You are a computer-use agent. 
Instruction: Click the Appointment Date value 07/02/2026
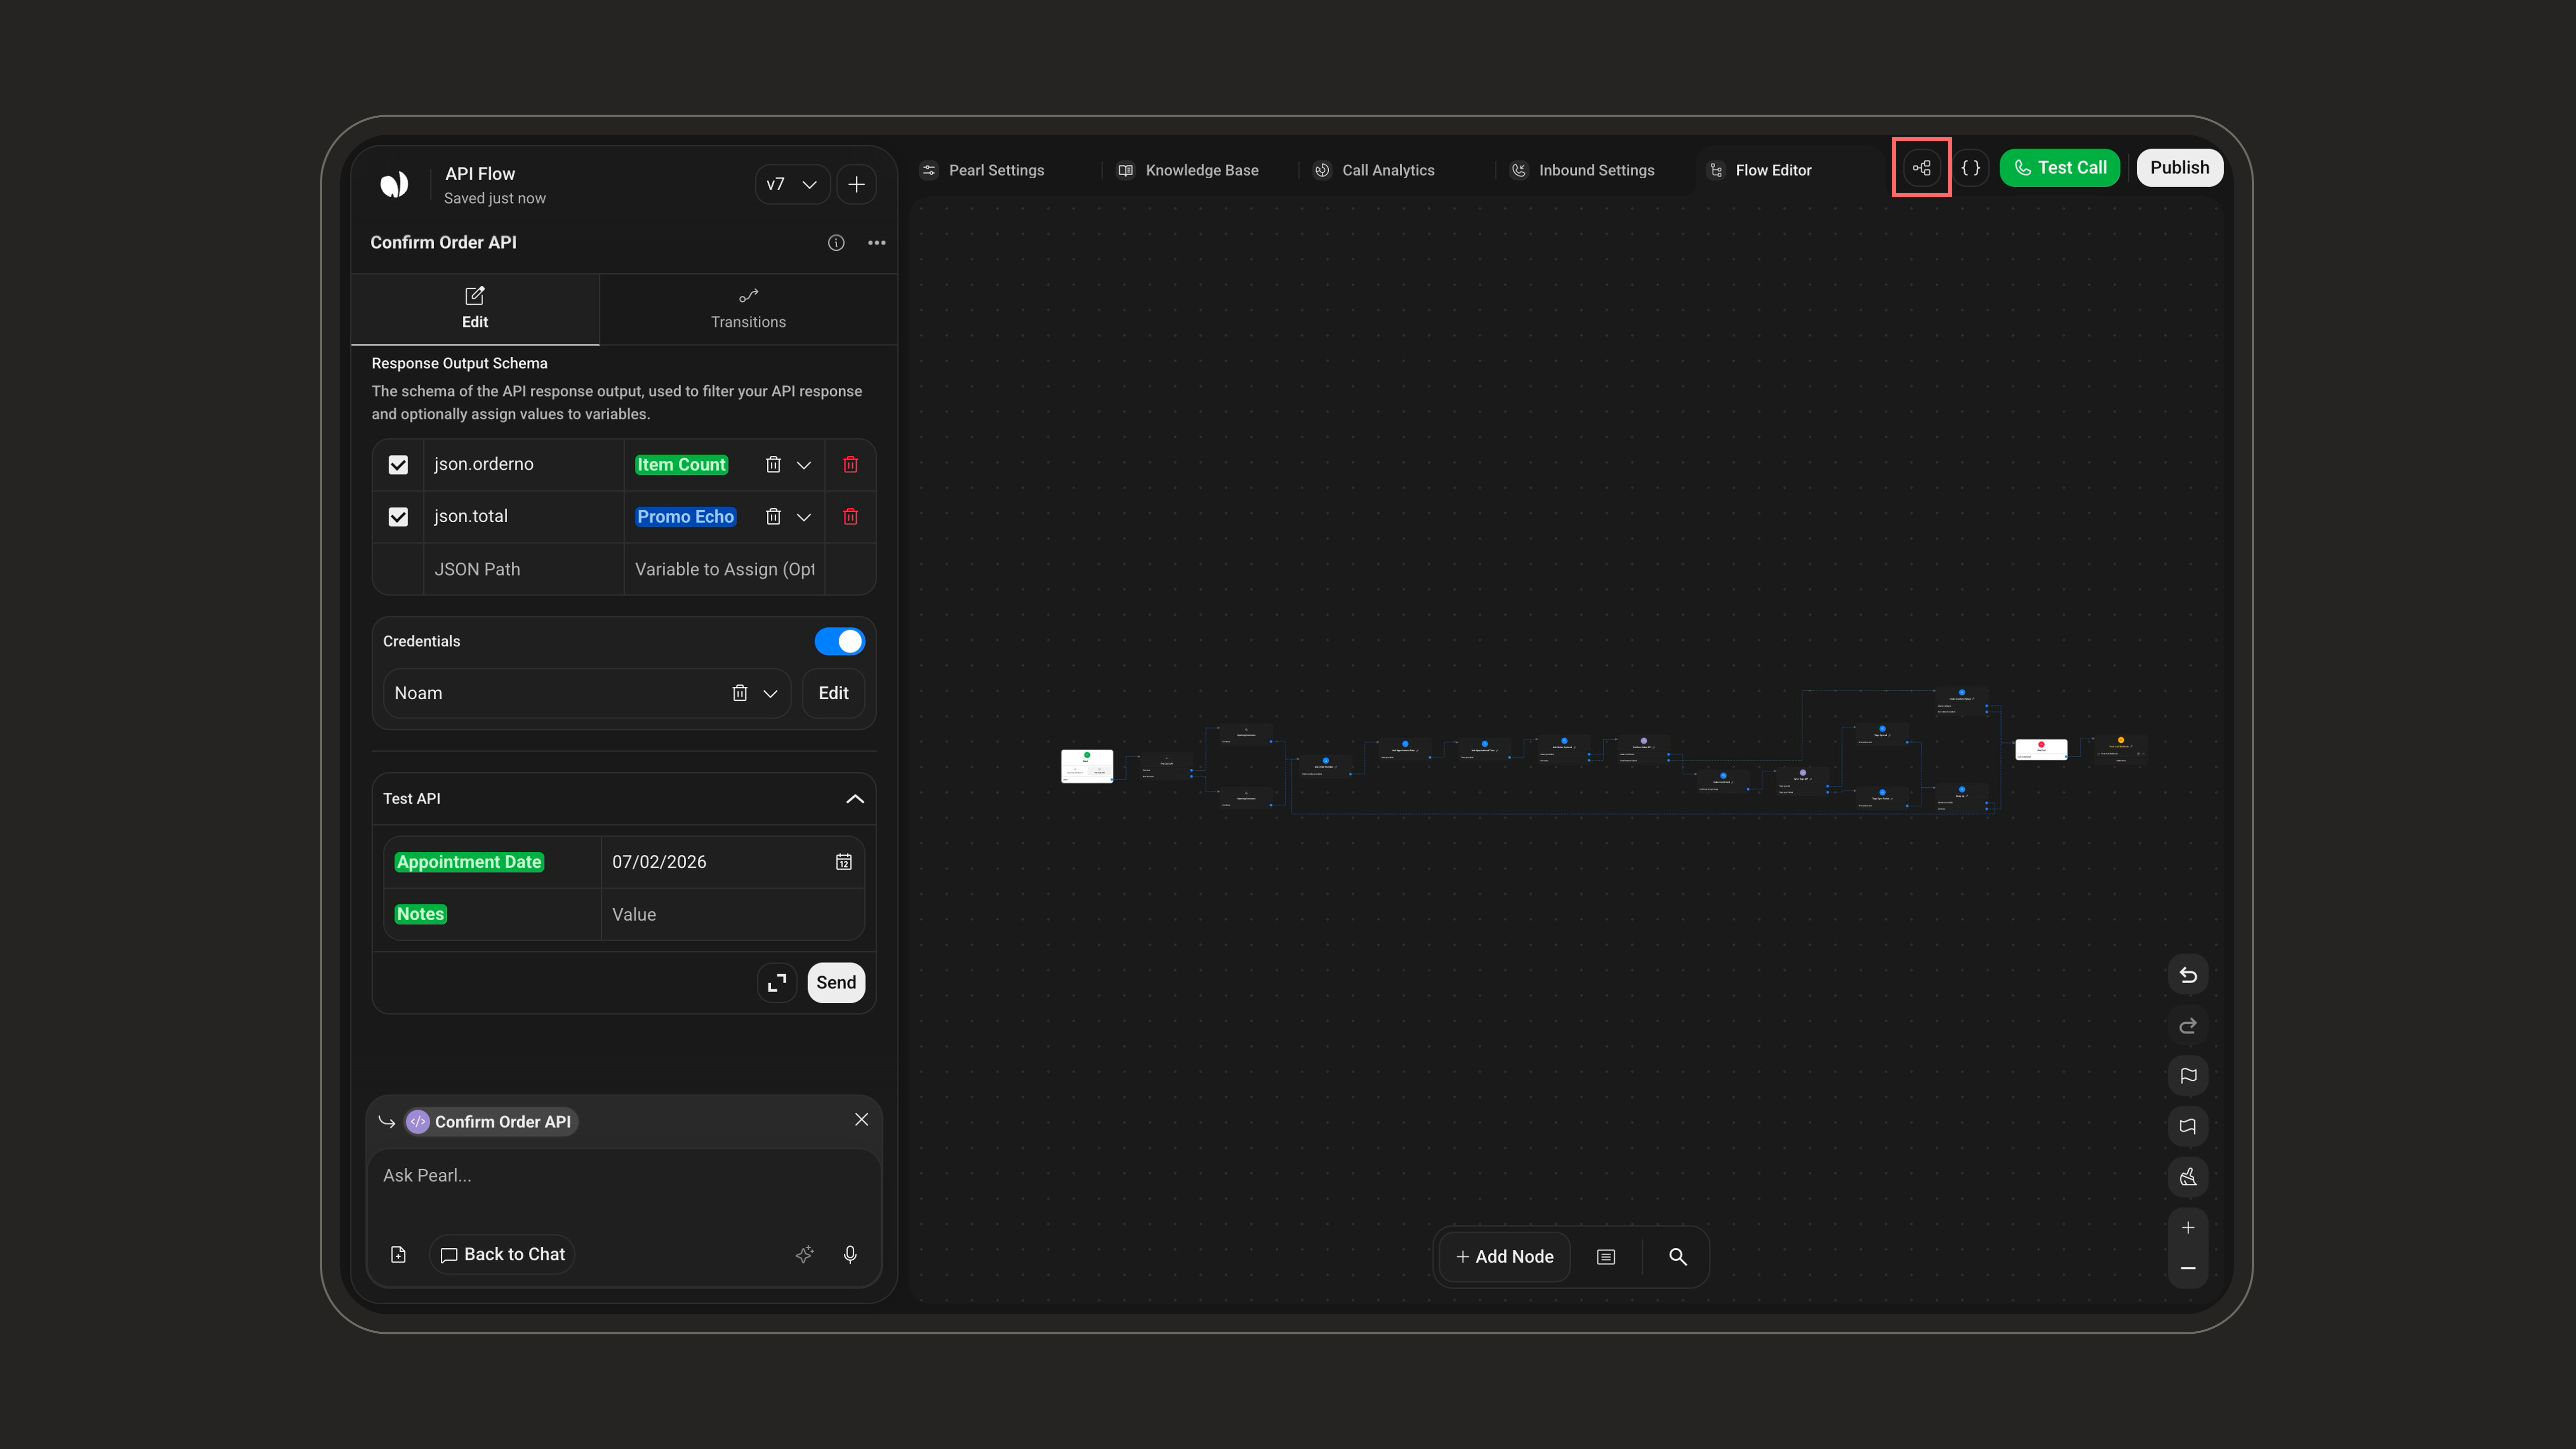pos(659,862)
